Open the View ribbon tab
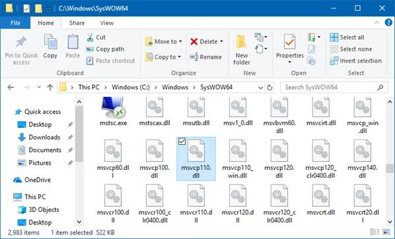Viewport: 395px width, 239px height. pos(107,23)
